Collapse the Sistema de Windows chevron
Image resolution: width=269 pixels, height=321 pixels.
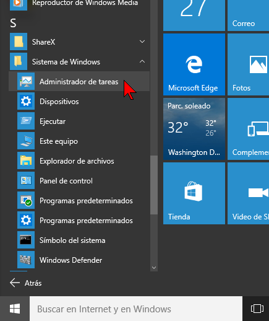(x=142, y=61)
